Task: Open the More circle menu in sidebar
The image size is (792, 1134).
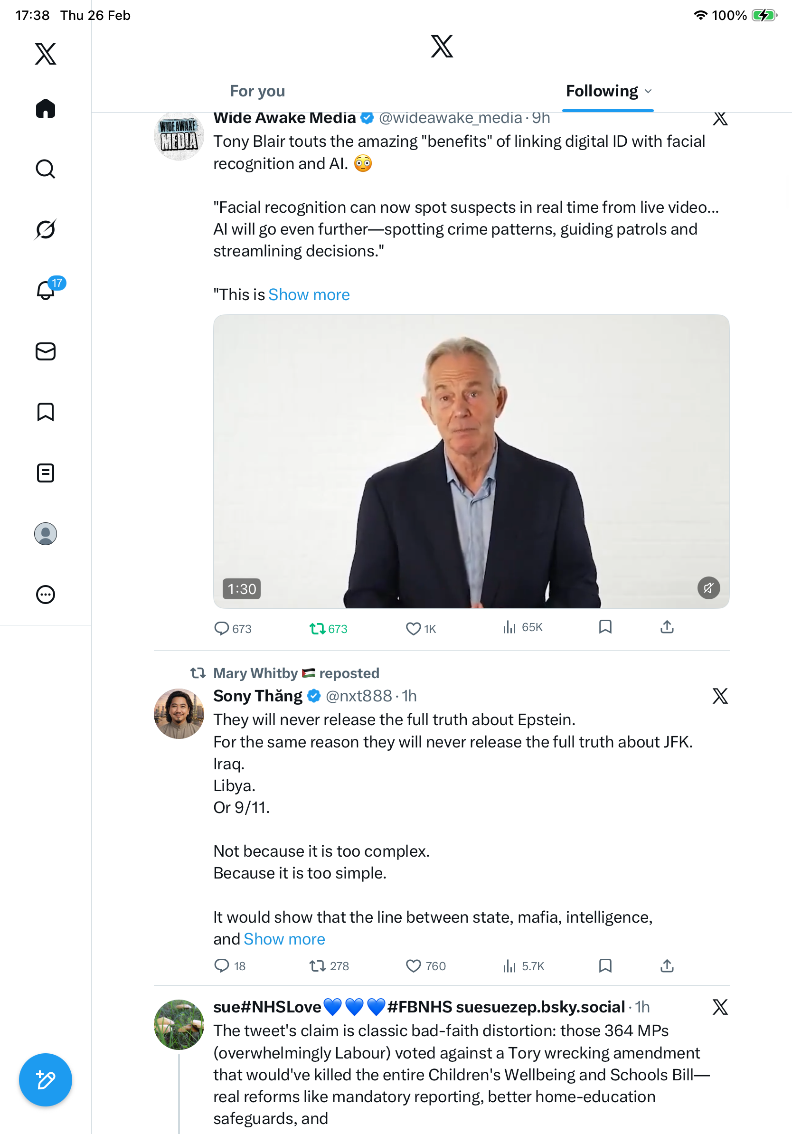Action: (x=46, y=594)
